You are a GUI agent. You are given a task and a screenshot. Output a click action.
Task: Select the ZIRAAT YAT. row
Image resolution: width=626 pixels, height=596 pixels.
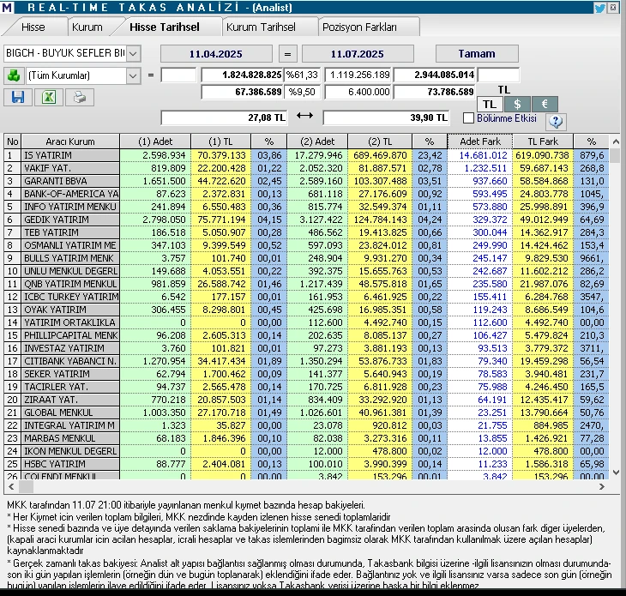pos(307,400)
